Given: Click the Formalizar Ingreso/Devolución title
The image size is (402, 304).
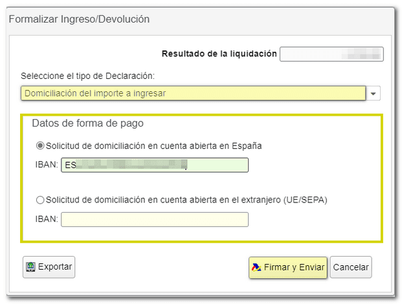Looking at the screenshot, I should 79,19.
